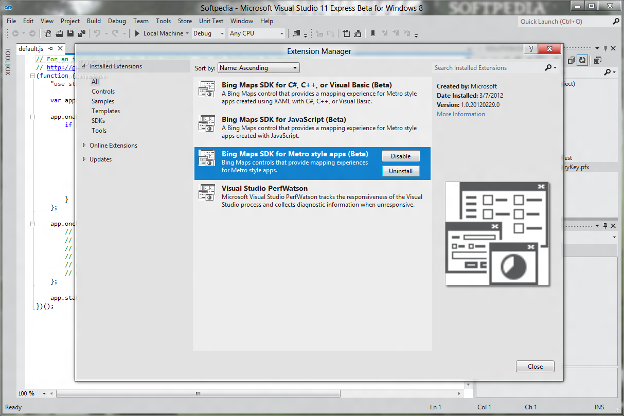624x416 pixels.
Task: Click the Collapse All icon in Solution Explorer
Action: coord(570,60)
